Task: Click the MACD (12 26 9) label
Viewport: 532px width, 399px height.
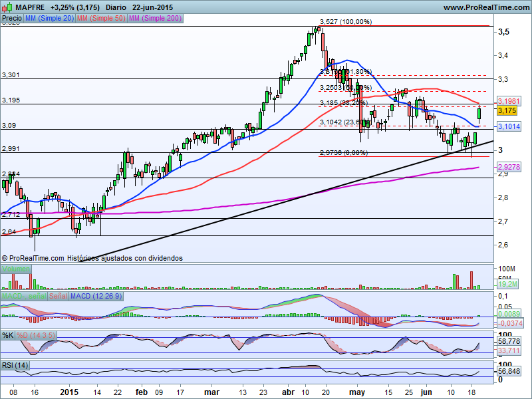Action: pos(96,296)
